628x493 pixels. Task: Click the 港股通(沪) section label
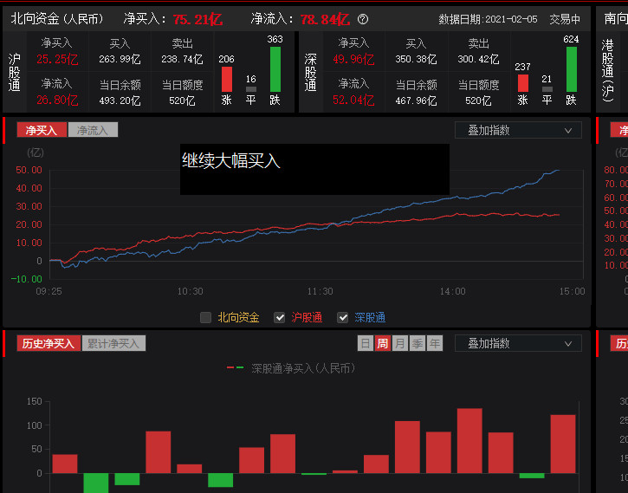pyautogui.click(x=607, y=70)
